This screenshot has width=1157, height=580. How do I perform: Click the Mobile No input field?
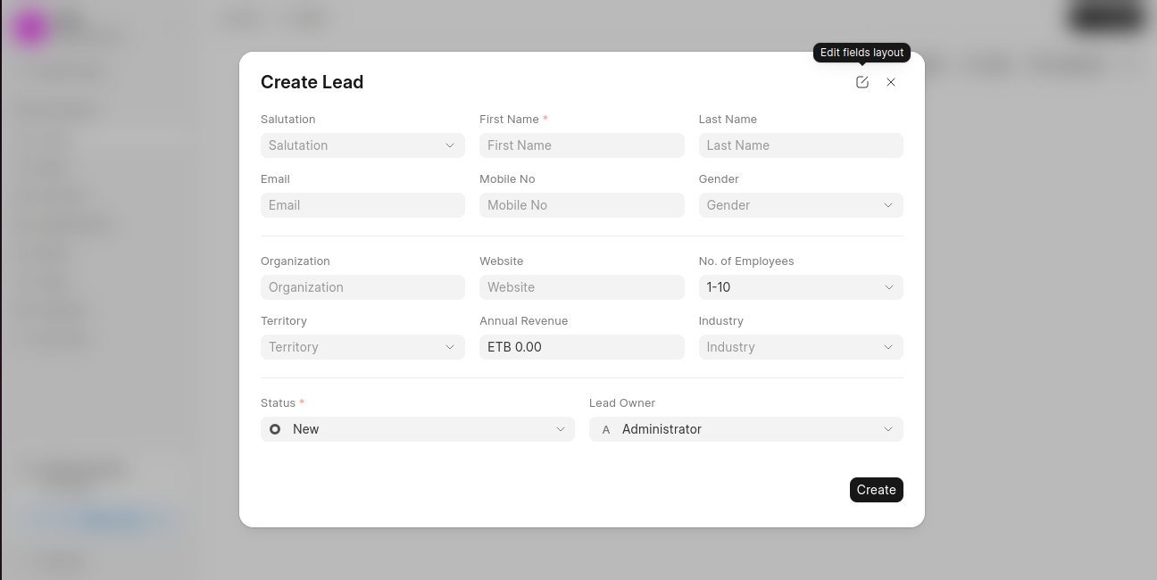pos(581,205)
